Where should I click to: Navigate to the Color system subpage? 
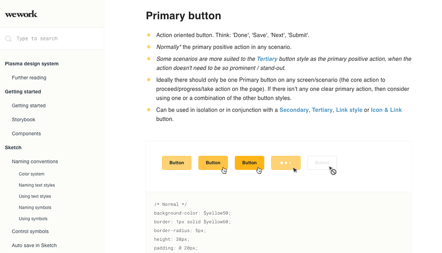tap(31, 174)
